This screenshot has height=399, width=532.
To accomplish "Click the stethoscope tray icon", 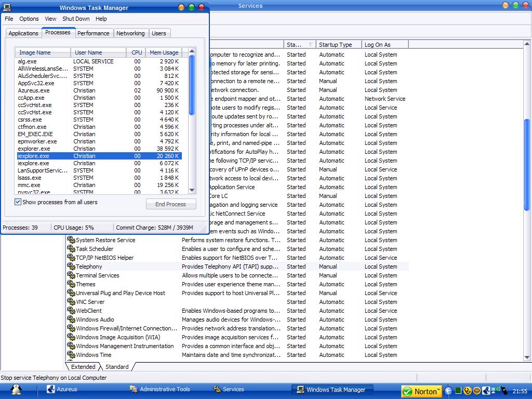I will [467, 391].
